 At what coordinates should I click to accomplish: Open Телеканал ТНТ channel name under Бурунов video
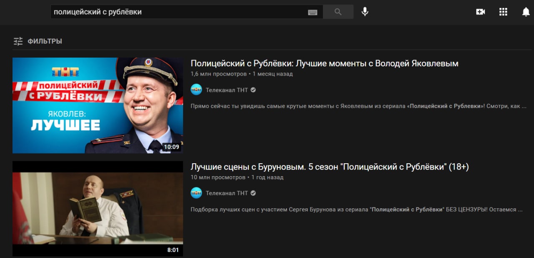coord(227,193)
